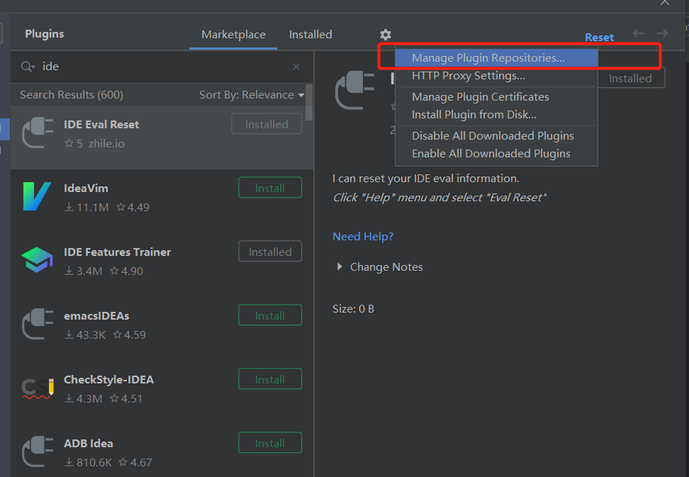Image resolution: width=689 pixels, height=477 pixels.
Task: Open the Sort By Relevance dropdown
Action: tap(252, 95)
